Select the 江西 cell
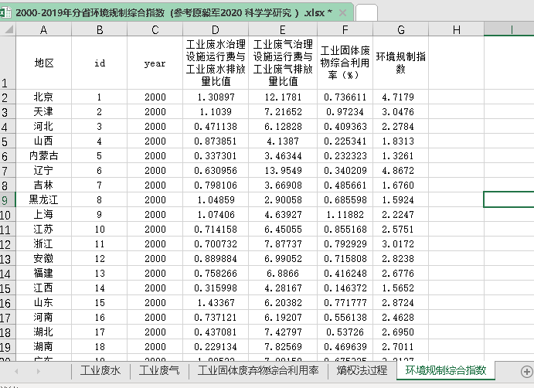 43,288
